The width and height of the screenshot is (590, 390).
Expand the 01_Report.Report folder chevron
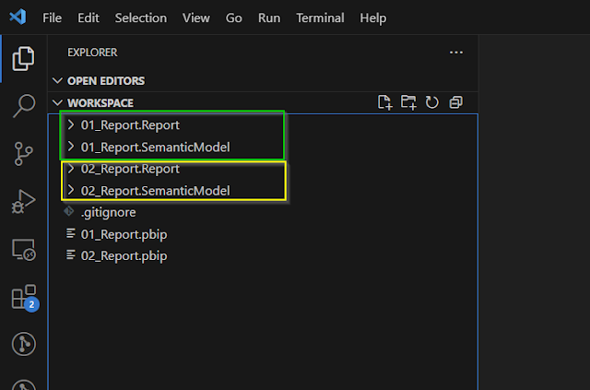(71, 124)
